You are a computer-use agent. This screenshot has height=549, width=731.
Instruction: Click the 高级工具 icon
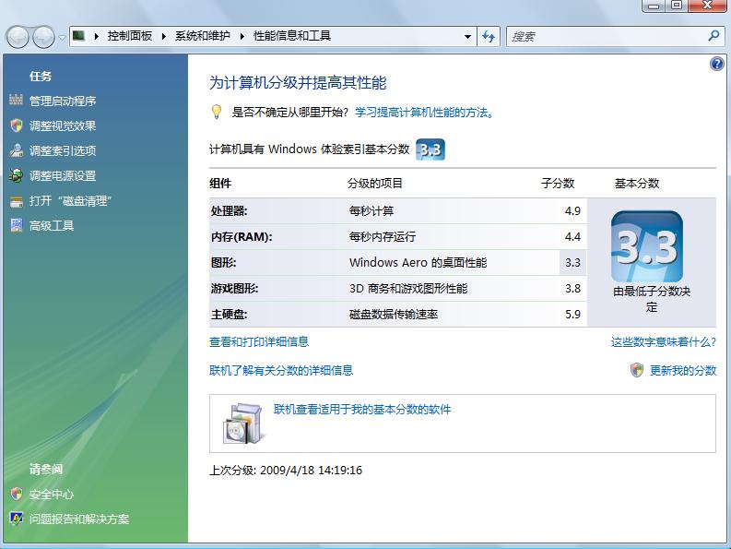point(17,225)
